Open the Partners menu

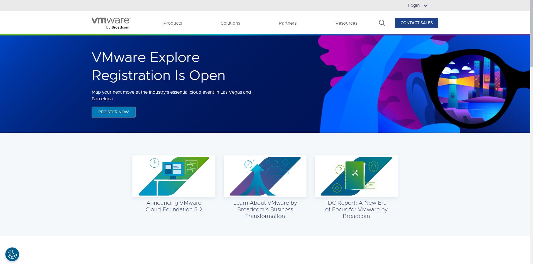coord(288,23)
